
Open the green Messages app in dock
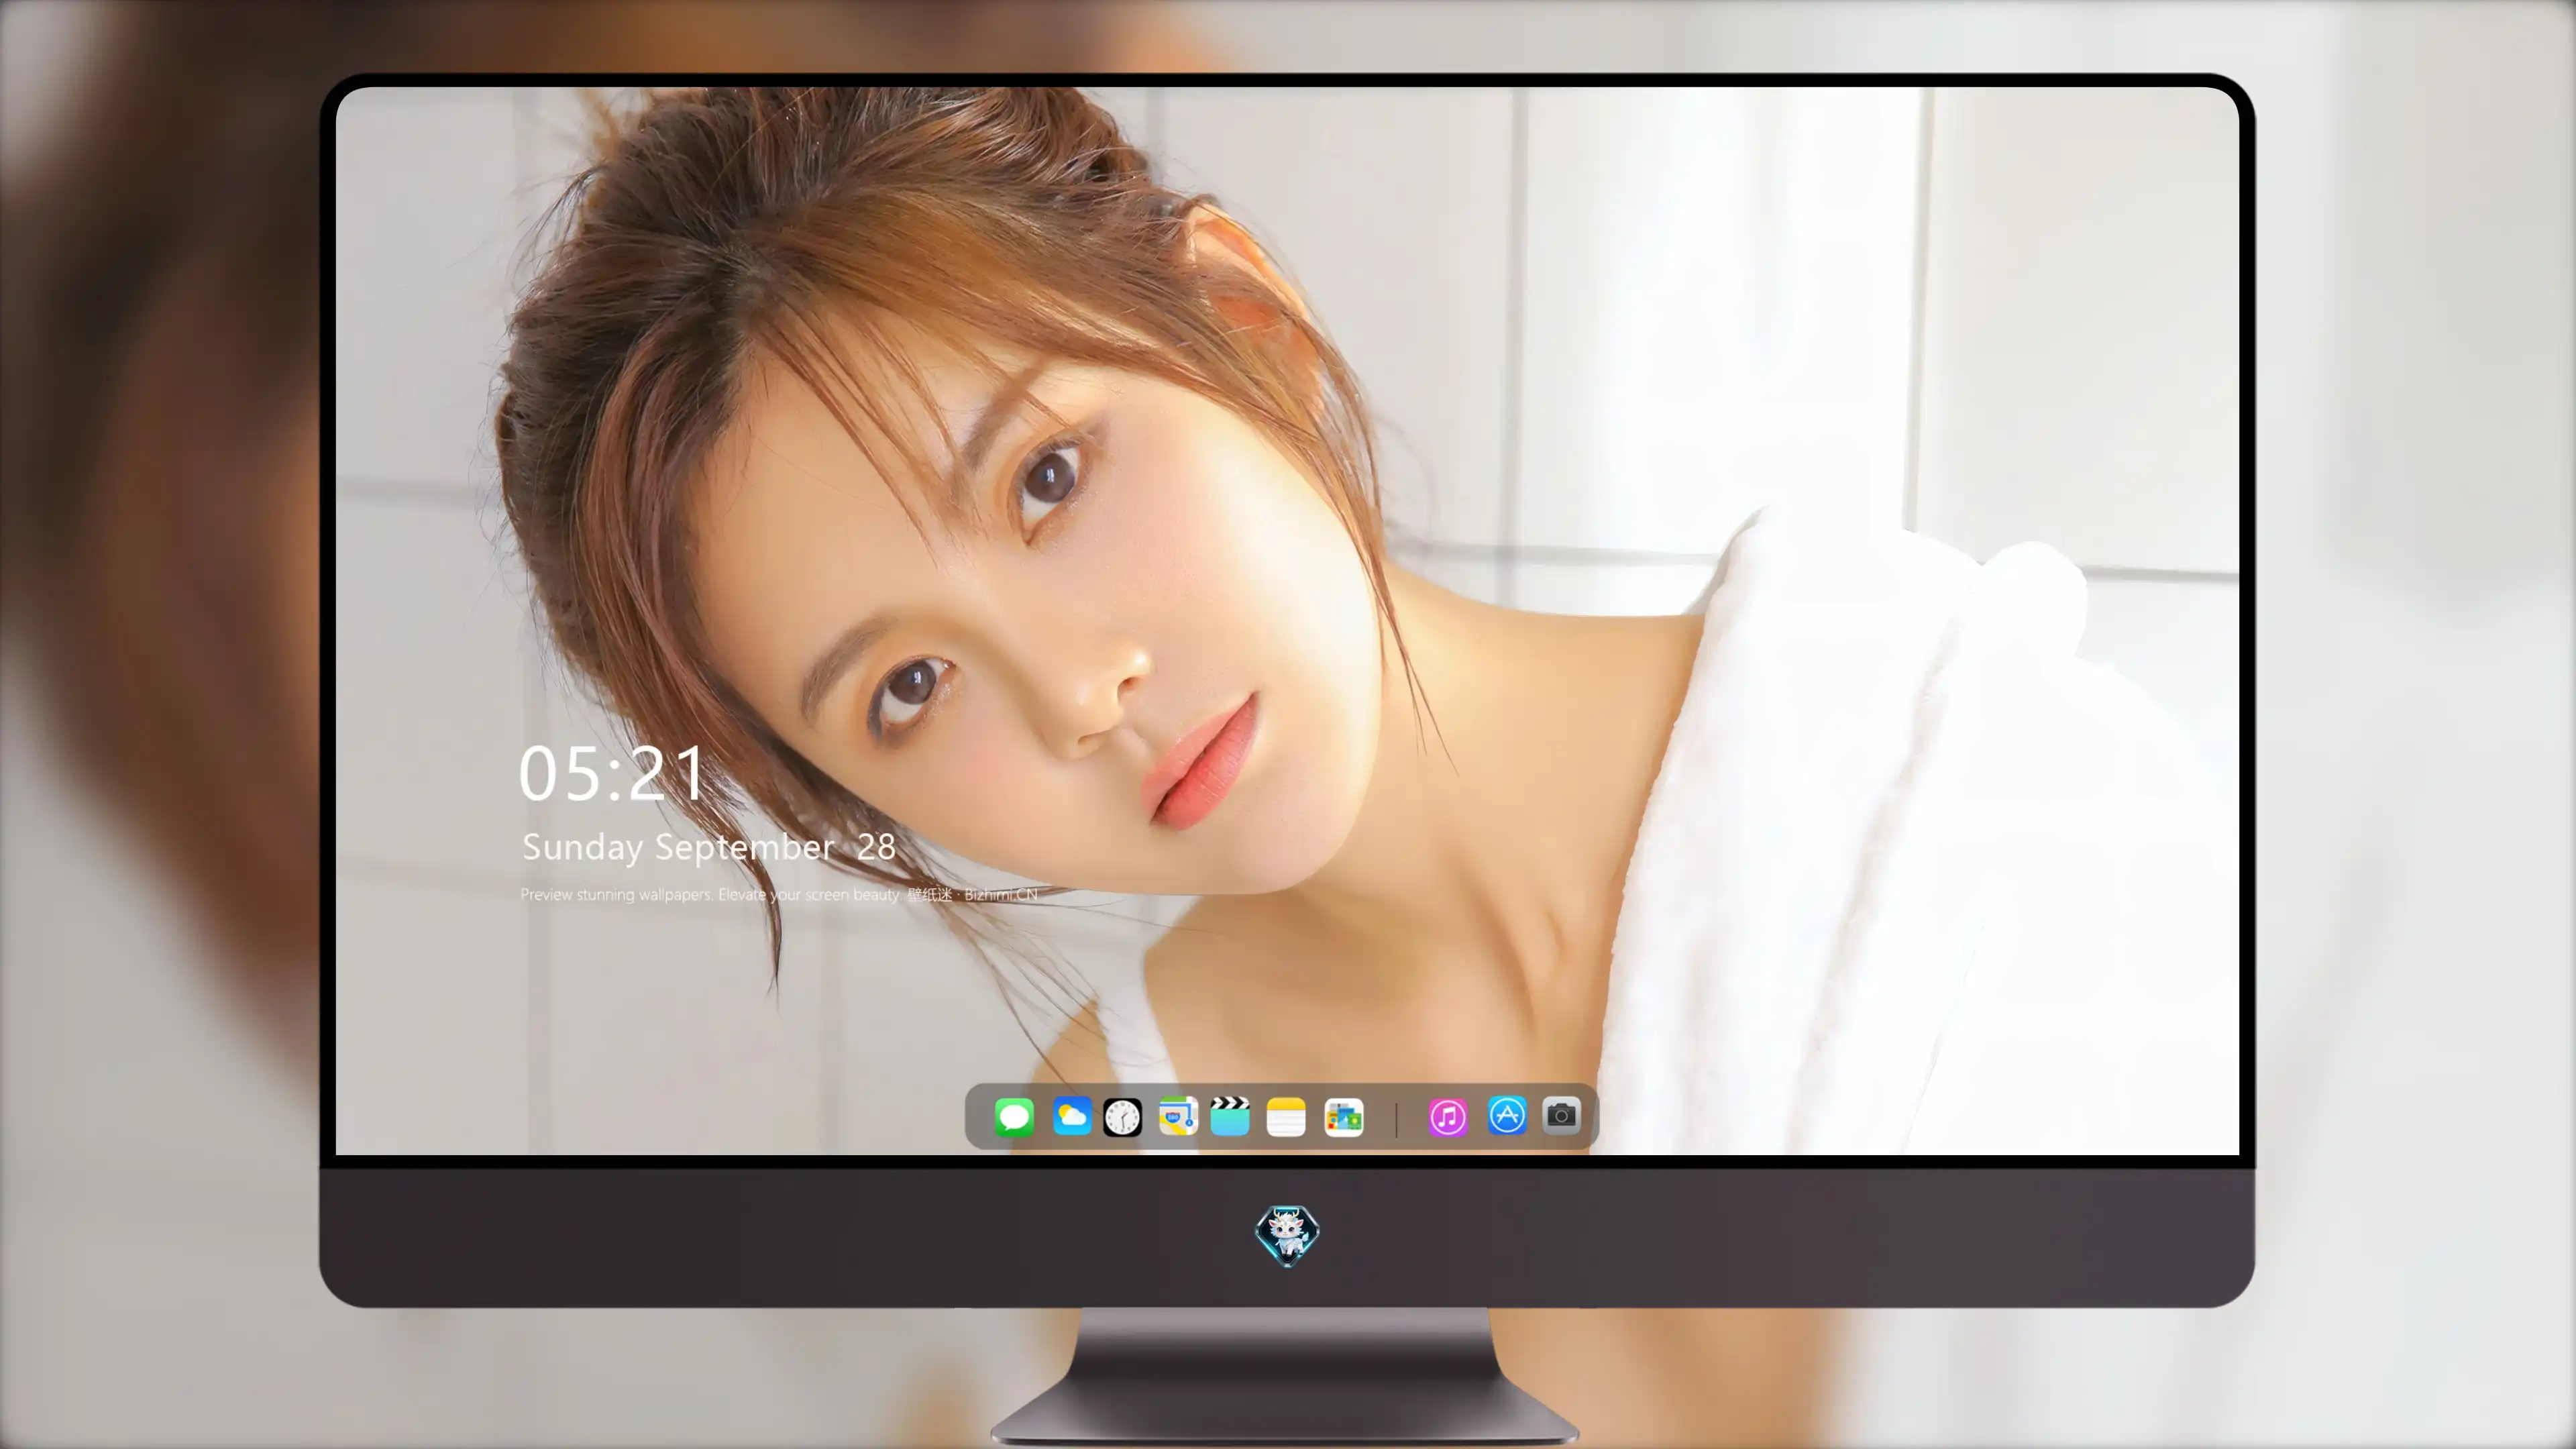tap(1014, 1117)
